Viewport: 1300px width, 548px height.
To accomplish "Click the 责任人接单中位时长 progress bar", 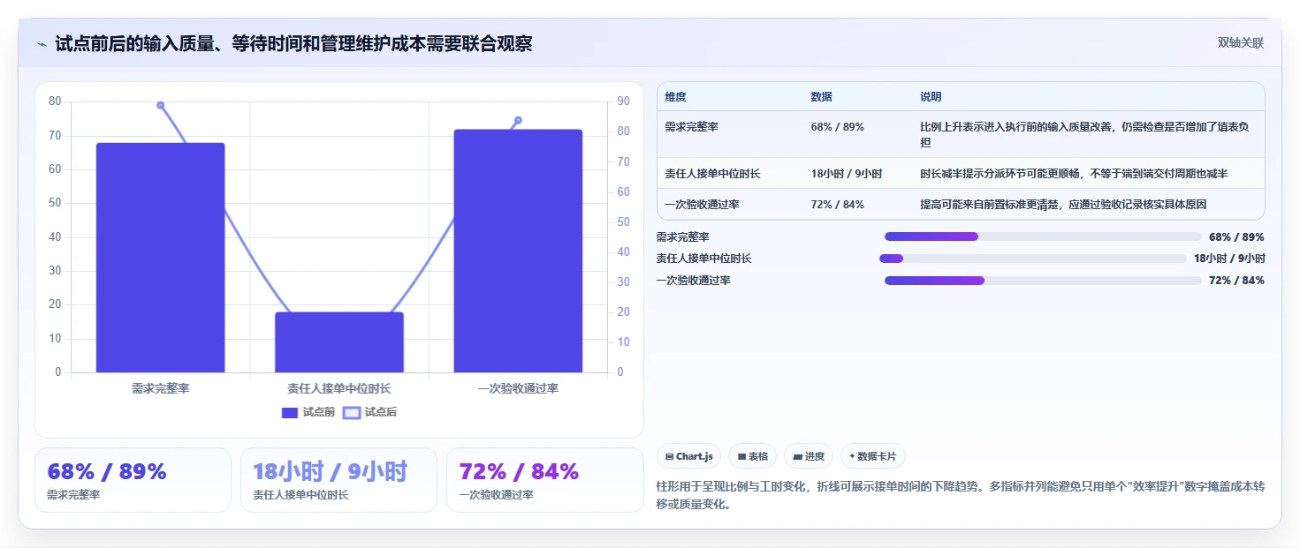I will click(x=1032, y=259).
